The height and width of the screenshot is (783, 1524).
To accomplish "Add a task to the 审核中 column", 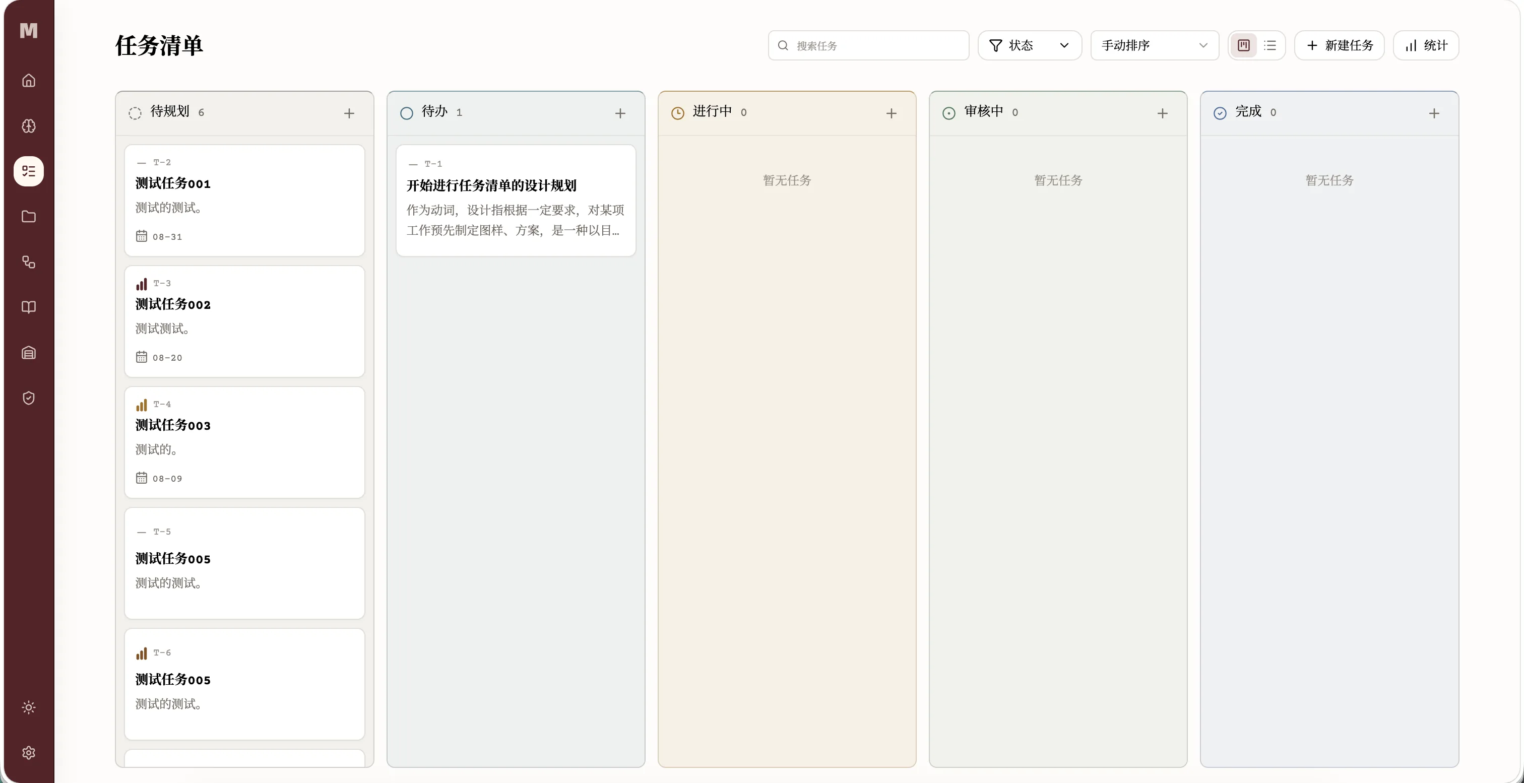I will tap(1163, 113).
